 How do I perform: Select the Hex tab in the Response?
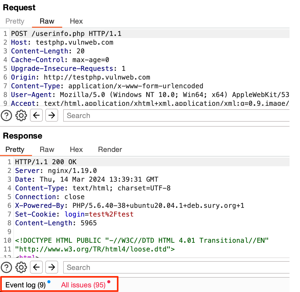(x=76, y=150)
